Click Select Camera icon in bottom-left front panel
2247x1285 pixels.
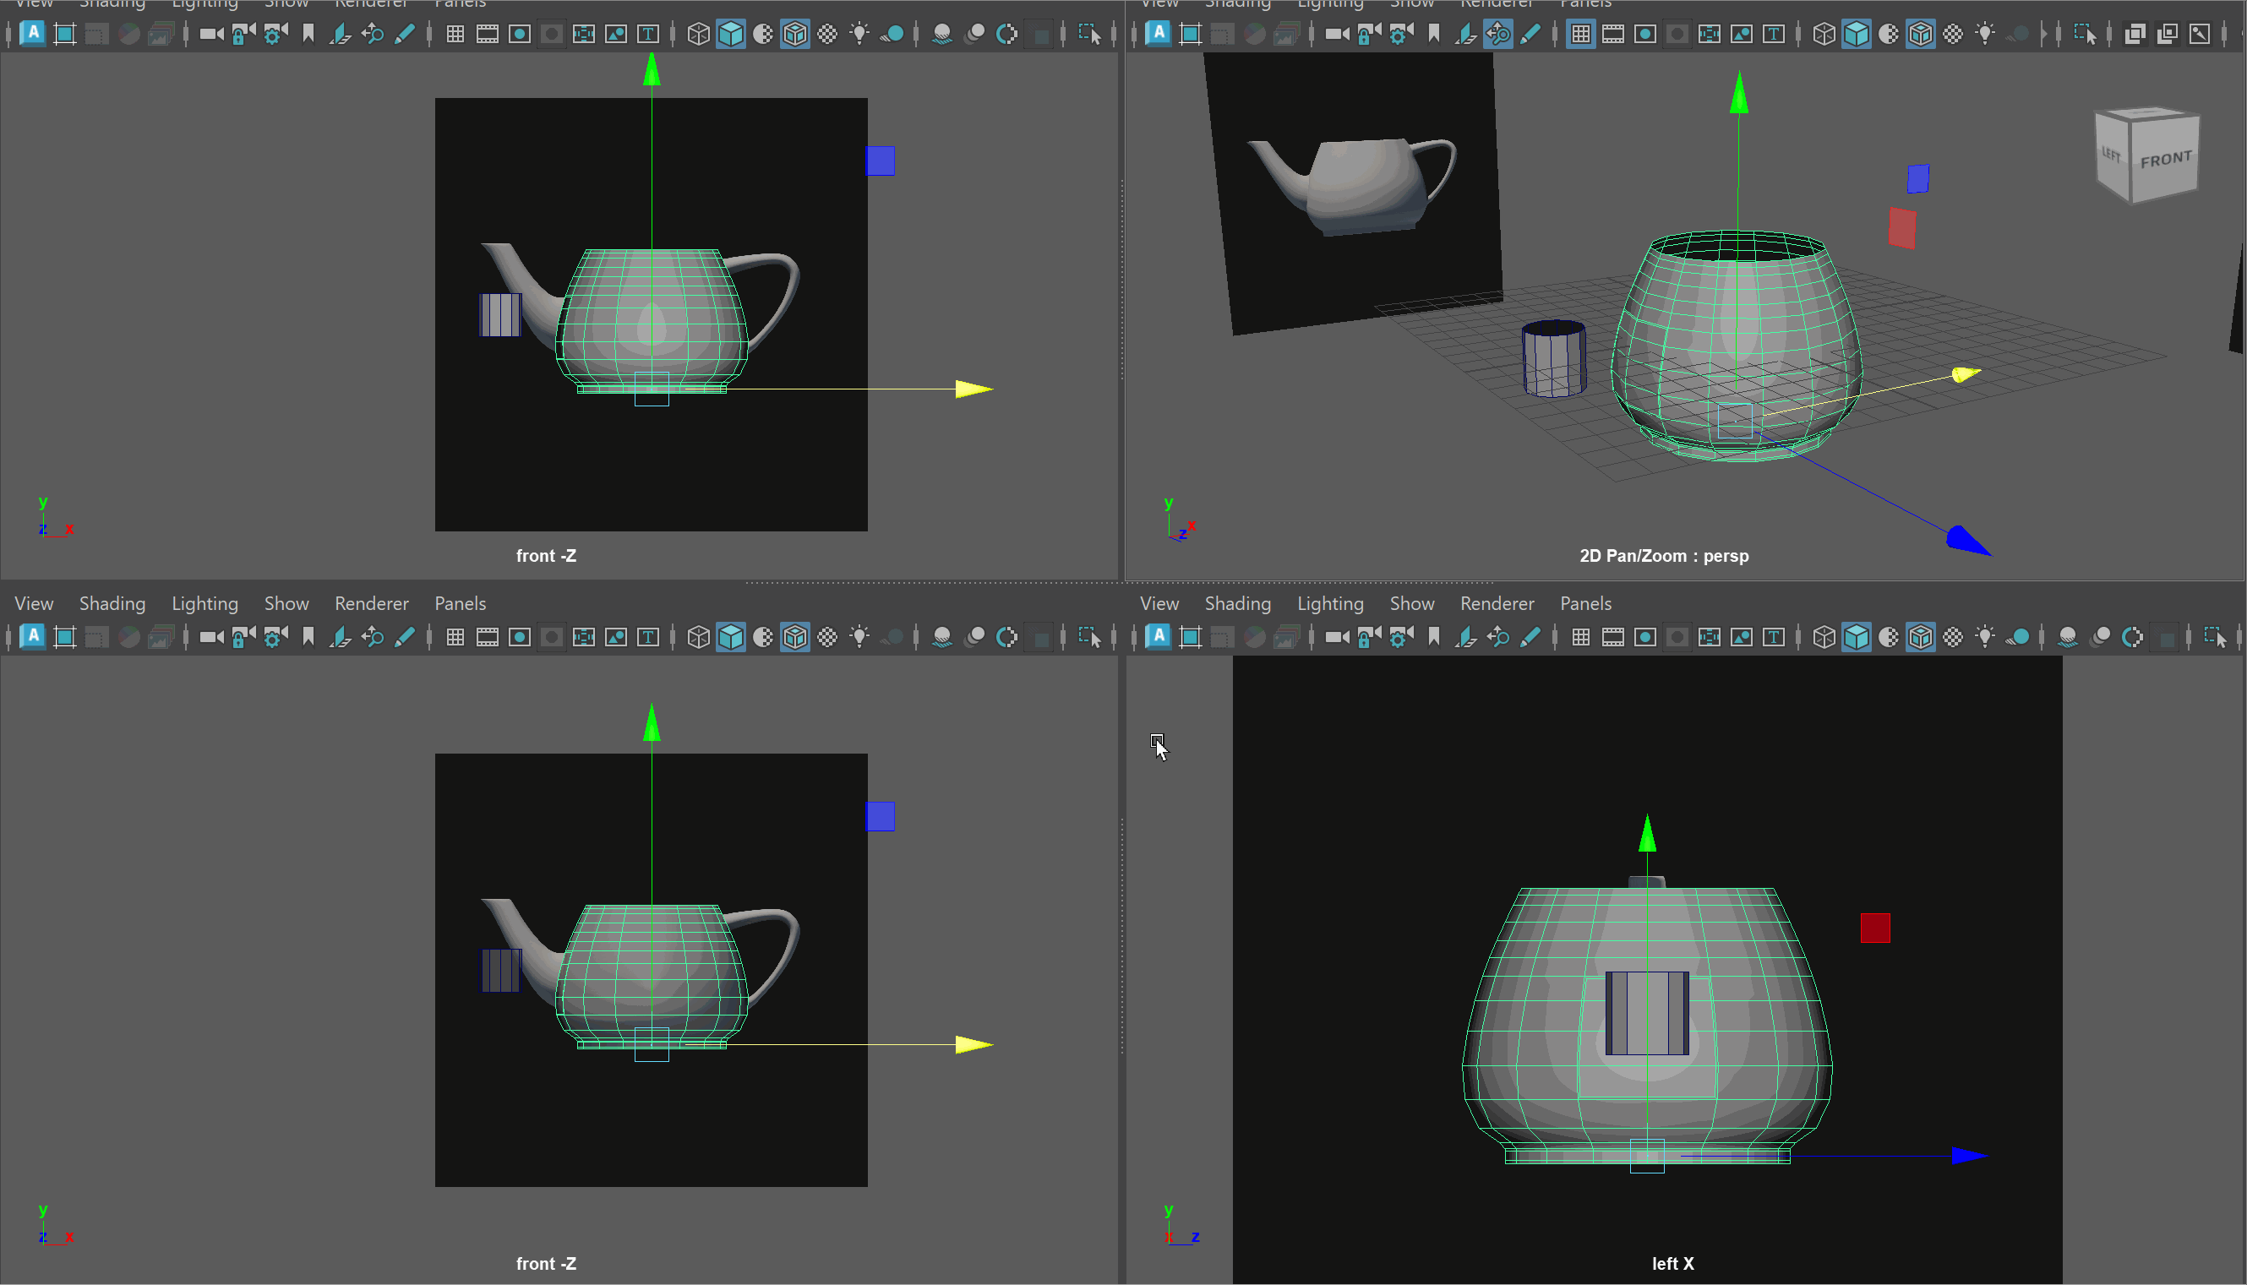(212, 637)
